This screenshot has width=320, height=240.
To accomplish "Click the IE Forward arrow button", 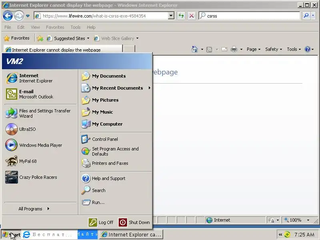I will [x=19, y=16].
